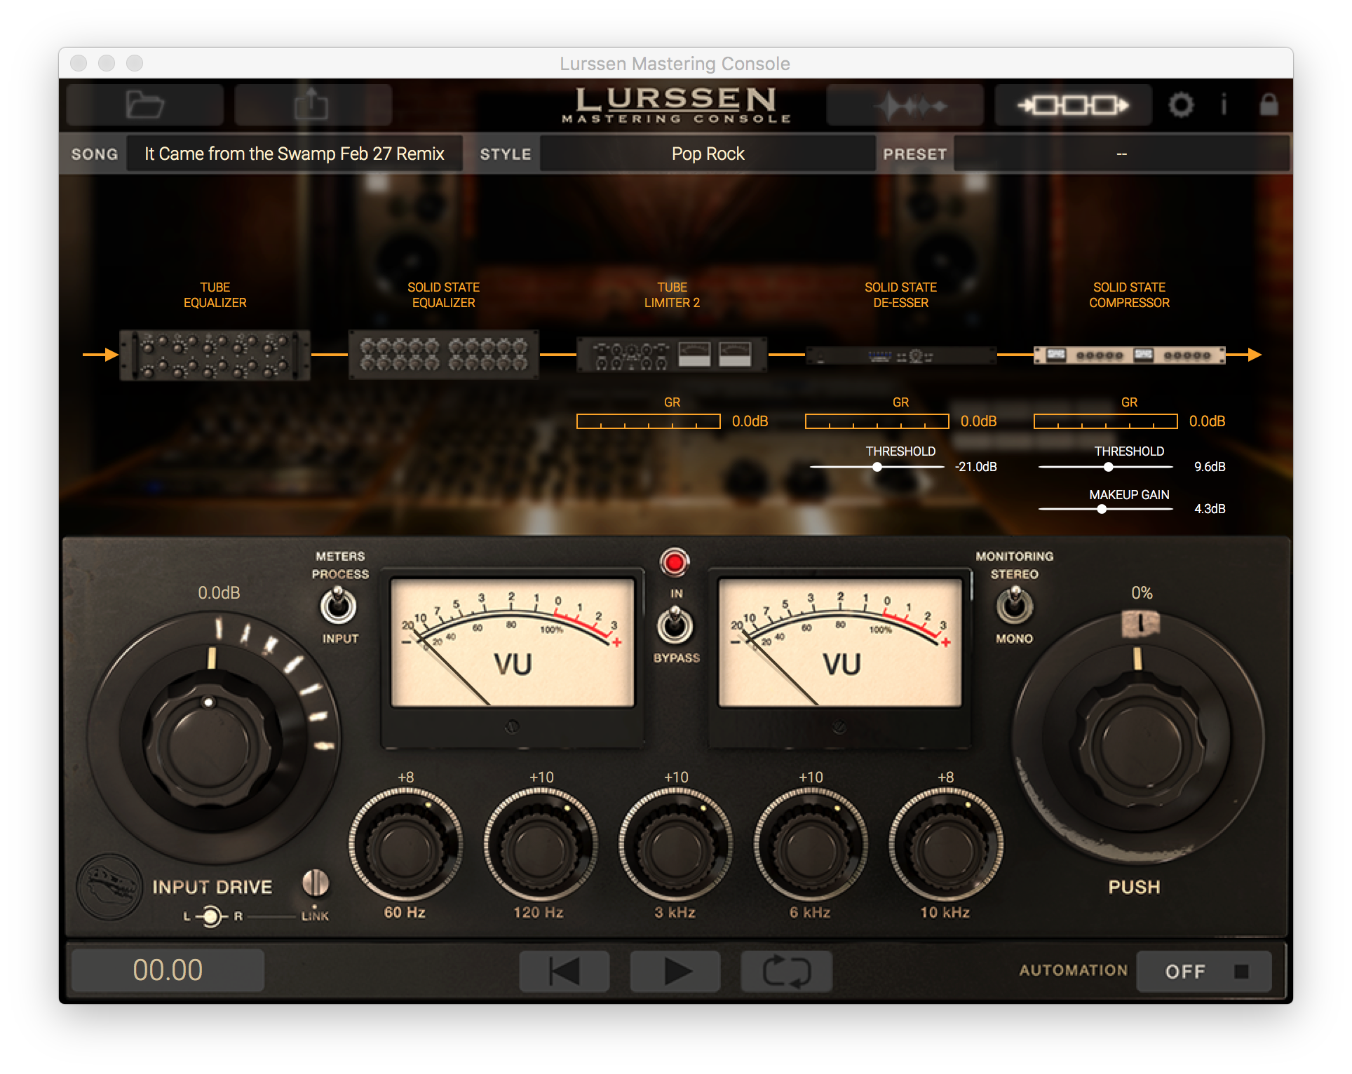Click the dinosaur skull logo badge
This screenshot has height=1074, width=1352.
tap(109, 886)
